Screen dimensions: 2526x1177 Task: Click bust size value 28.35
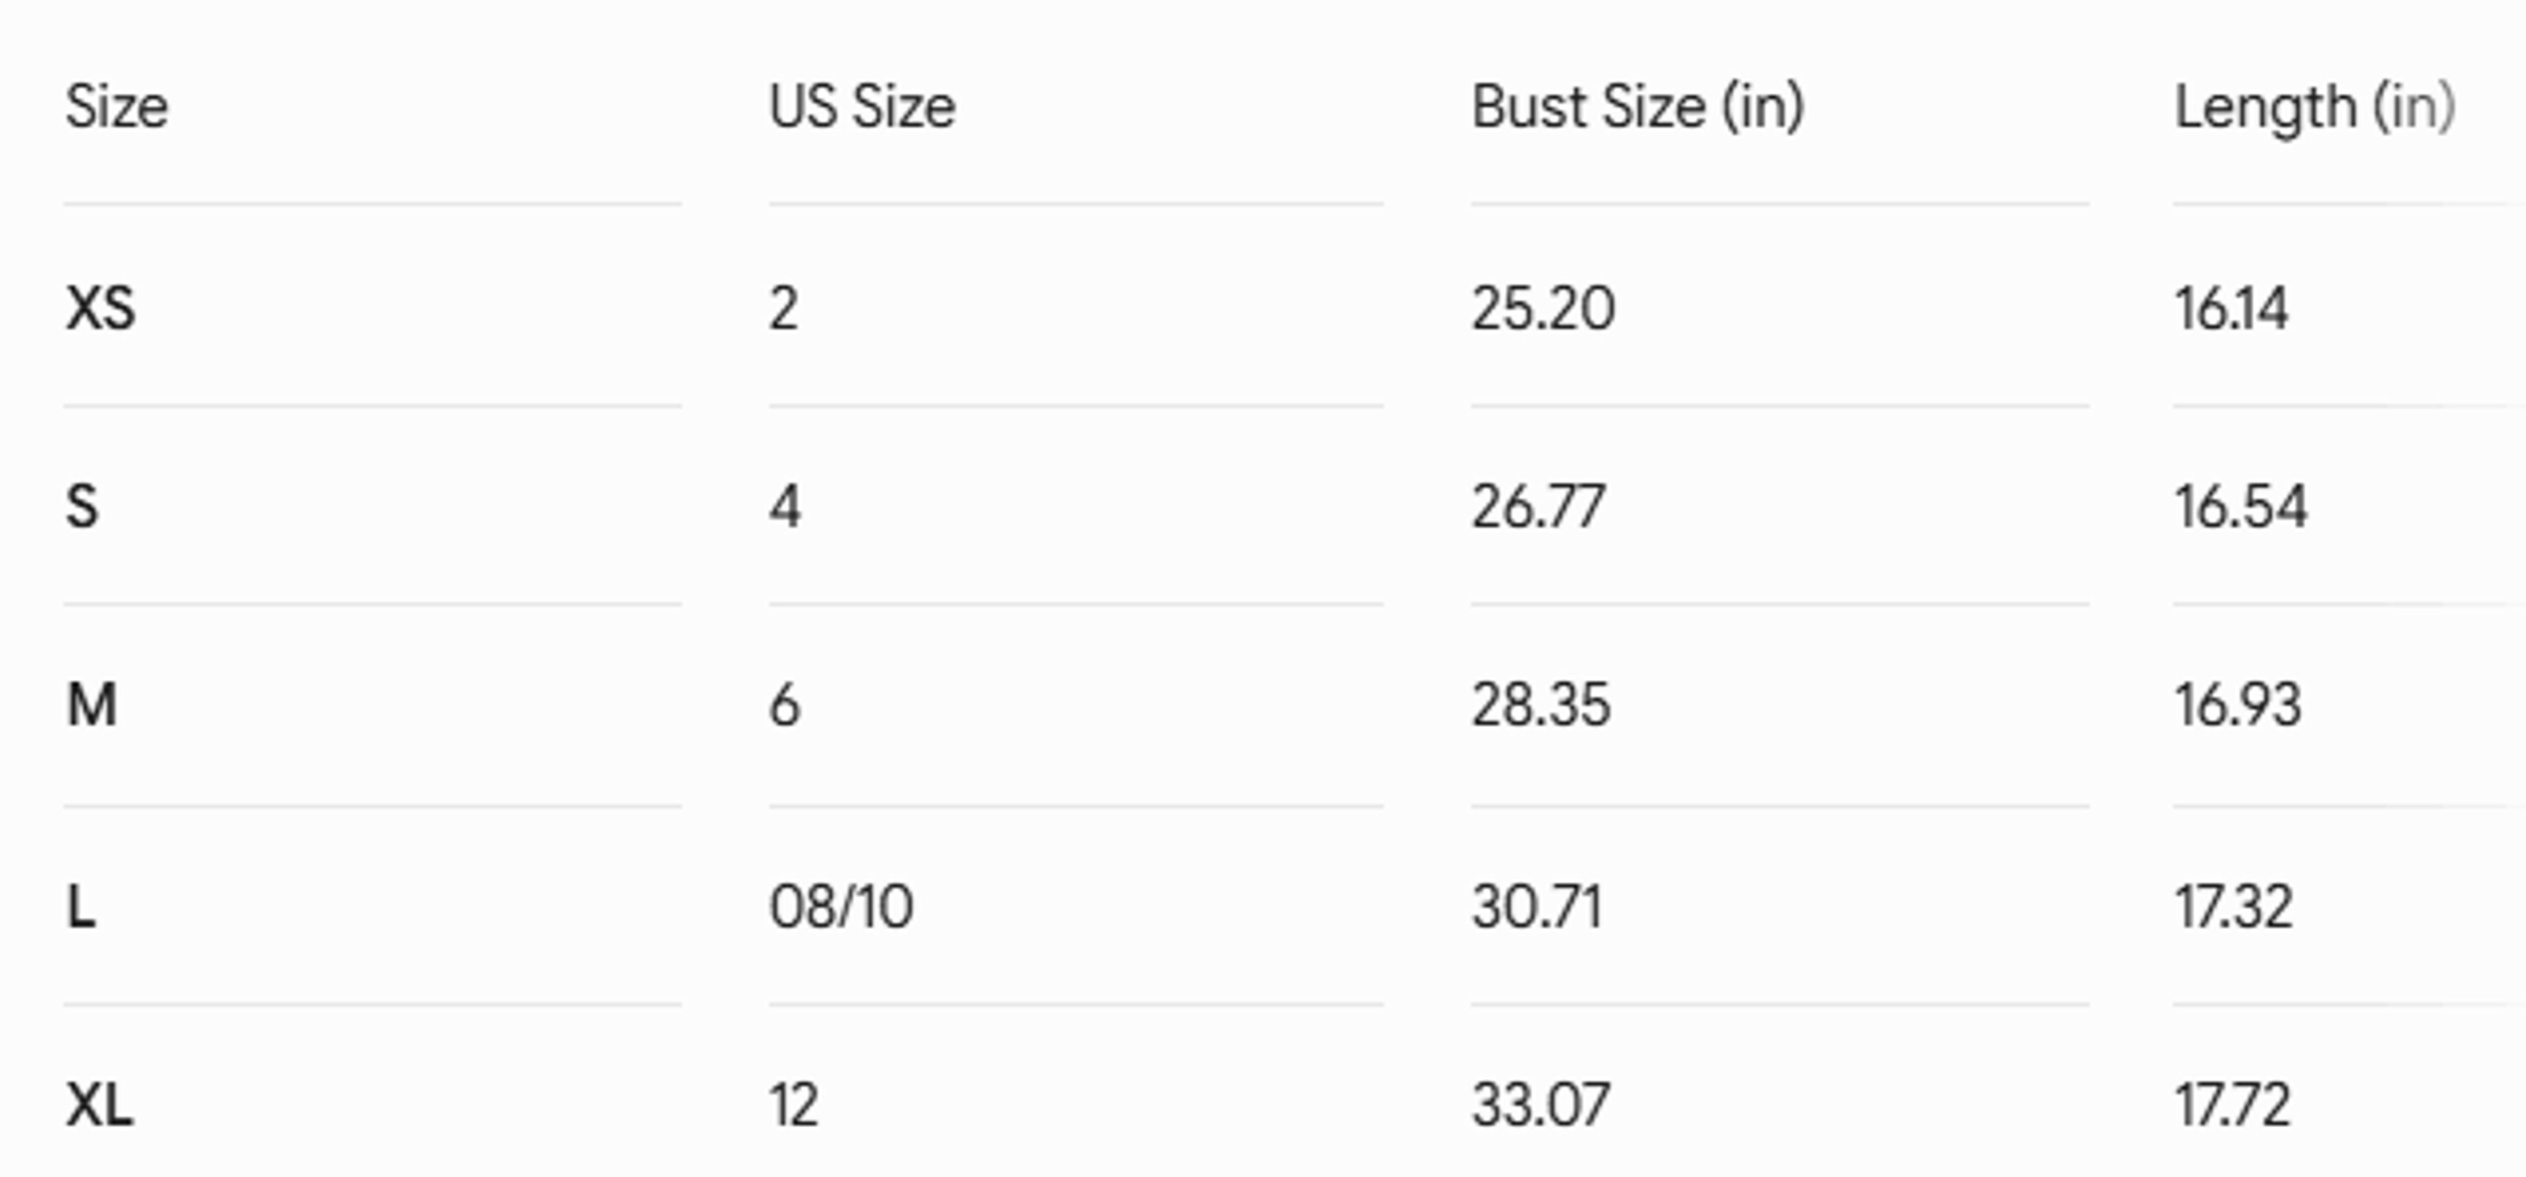1541,706
